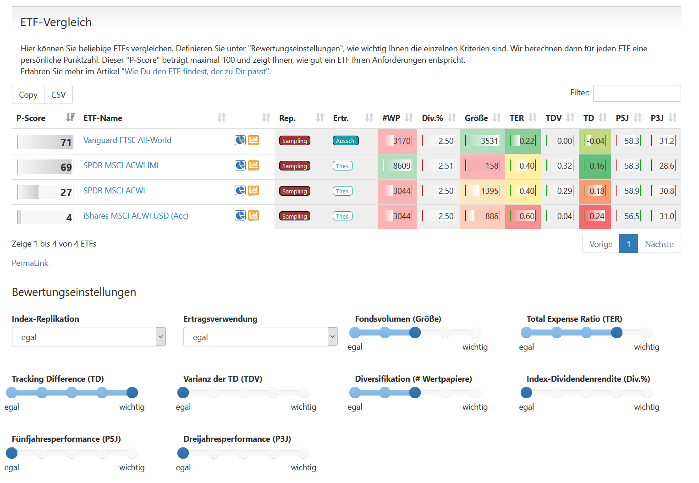Sort table using the Größe sort arrows
This screenshot has width=699, height=483.
click(x=497, y=118)
